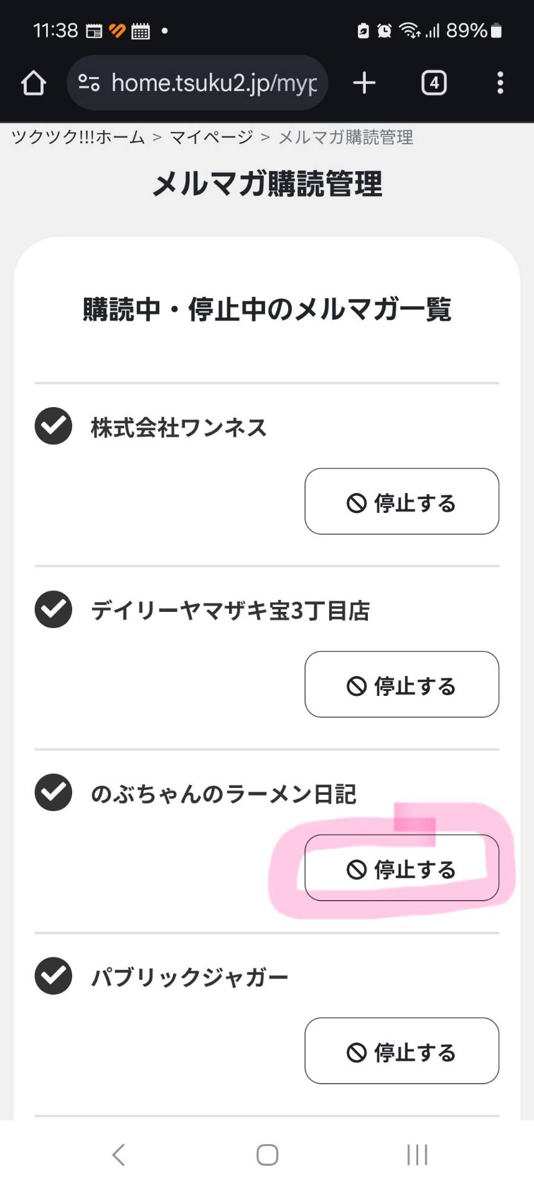Stop the 株式会社ワンネス newsletter subscription
534x1187 pixels.
click(401, 502)
